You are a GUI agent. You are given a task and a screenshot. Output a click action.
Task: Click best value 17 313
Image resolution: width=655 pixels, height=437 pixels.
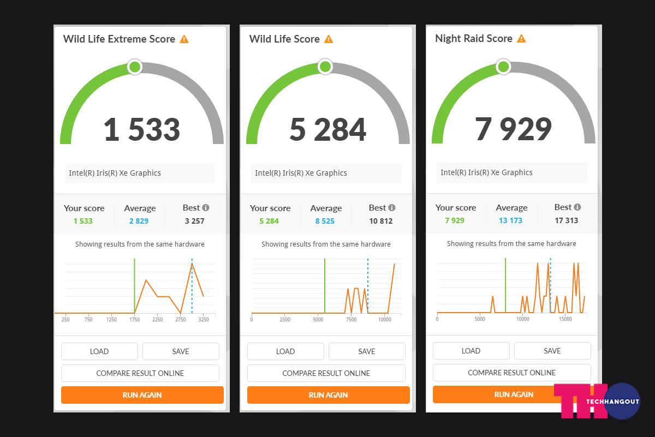click(567, 220)
